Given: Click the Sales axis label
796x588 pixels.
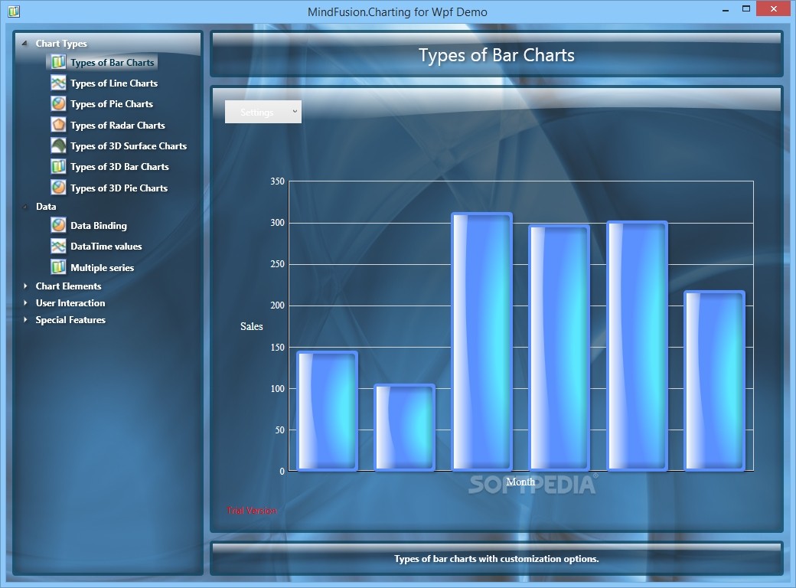Looking at the screenshot, I should pyautogui.click(x=251, y=326).
